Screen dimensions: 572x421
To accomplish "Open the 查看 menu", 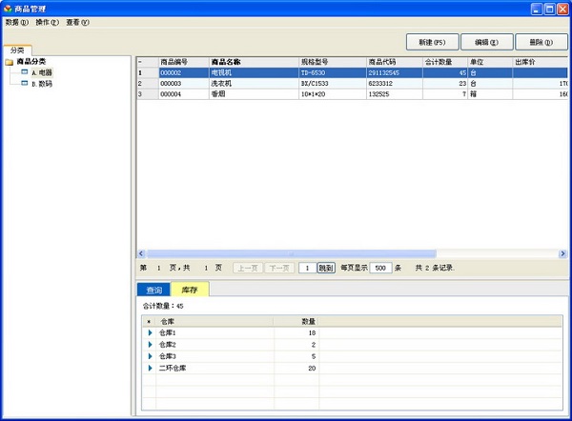I will tap(77, 22).
